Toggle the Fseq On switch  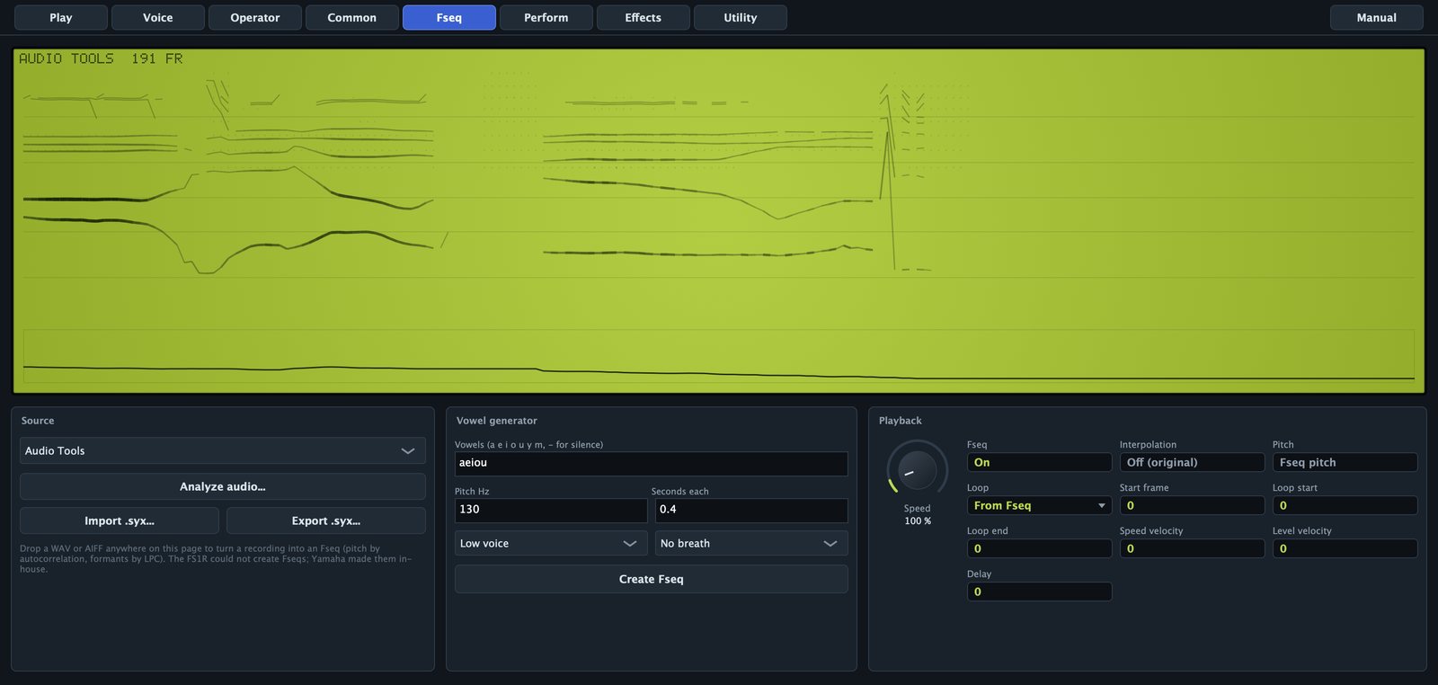click(1040, 462)
